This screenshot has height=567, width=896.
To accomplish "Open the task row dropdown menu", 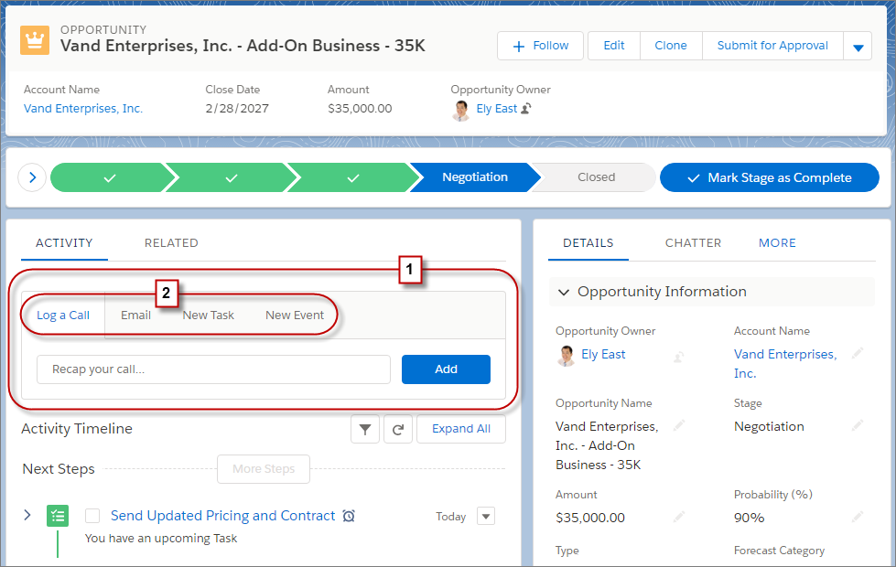I will [486, 516].
